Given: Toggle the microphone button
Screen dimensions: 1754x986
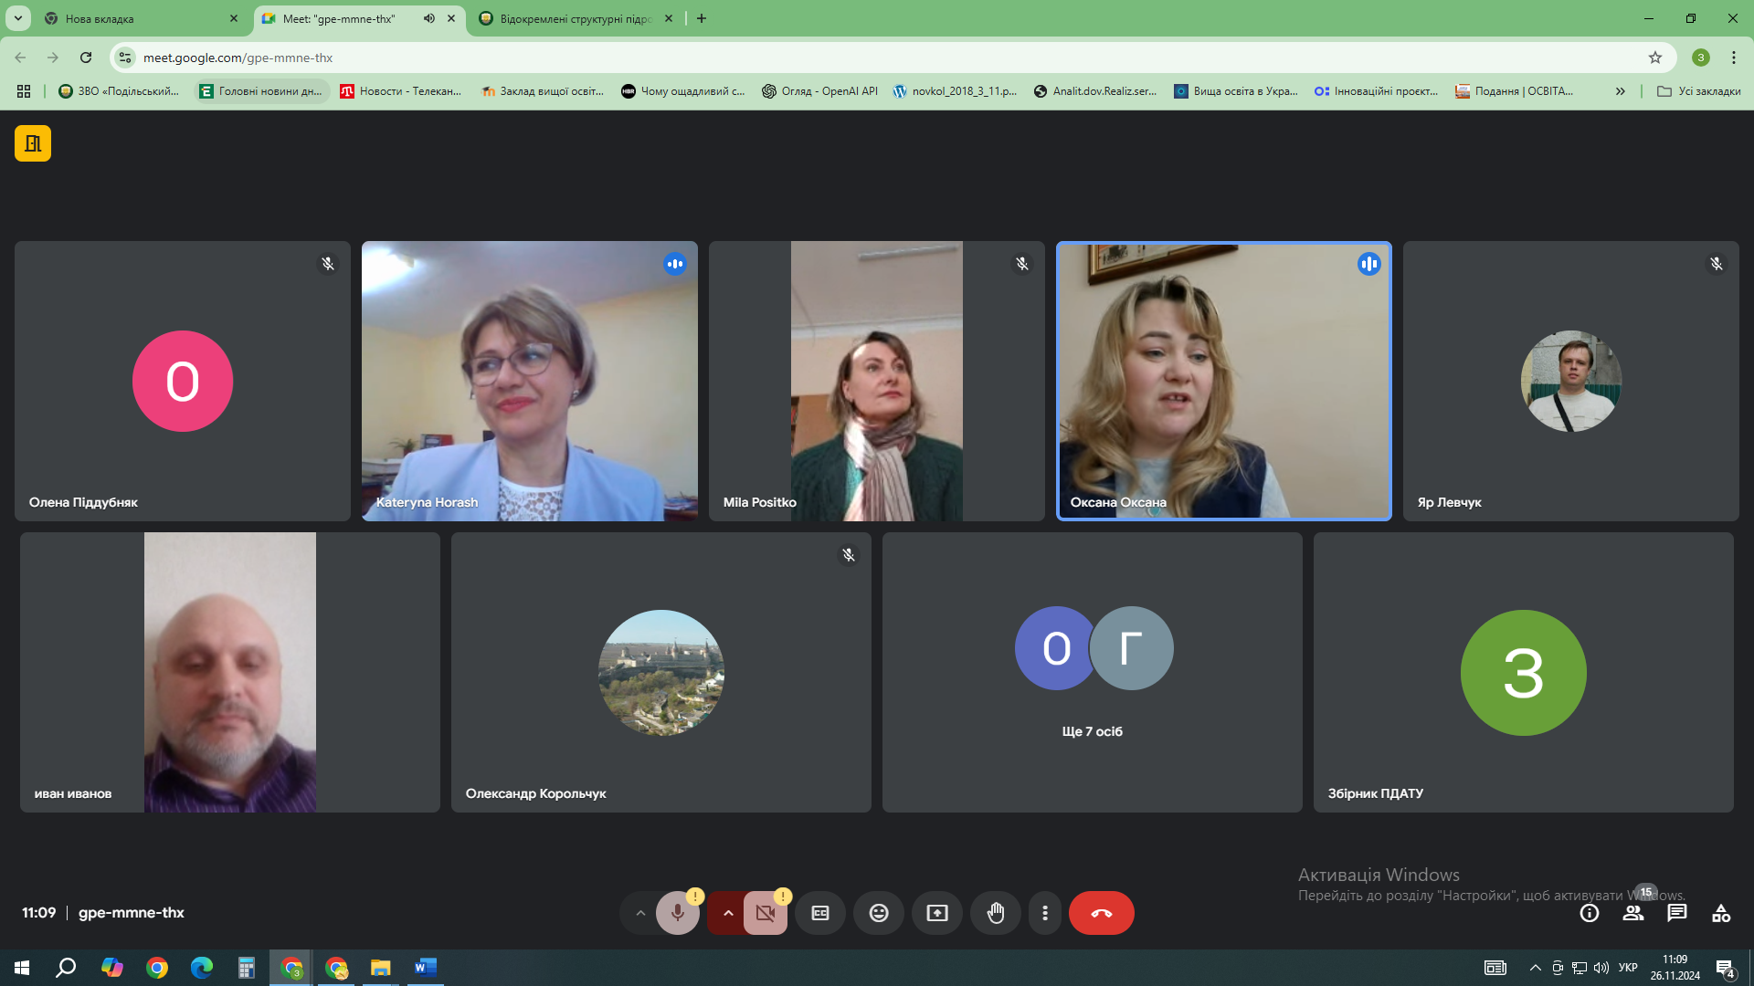Looking at the screenshot, I should (x=678, y=913).
